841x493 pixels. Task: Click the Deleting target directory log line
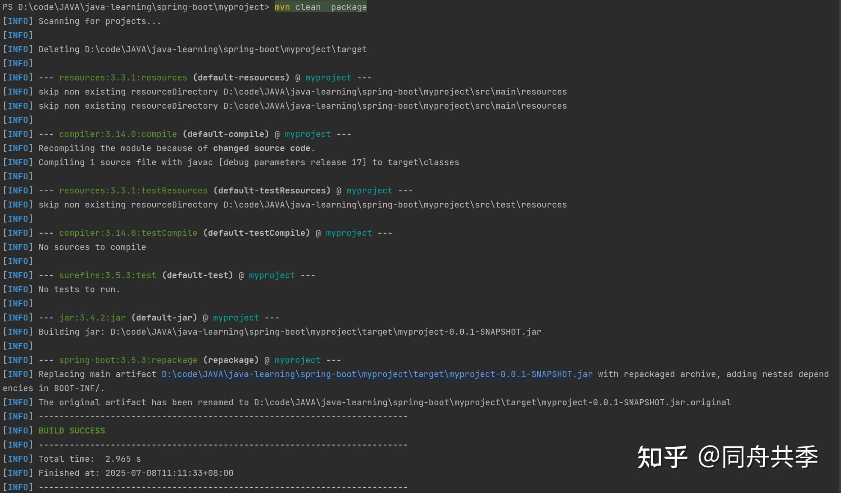[202, 49]
